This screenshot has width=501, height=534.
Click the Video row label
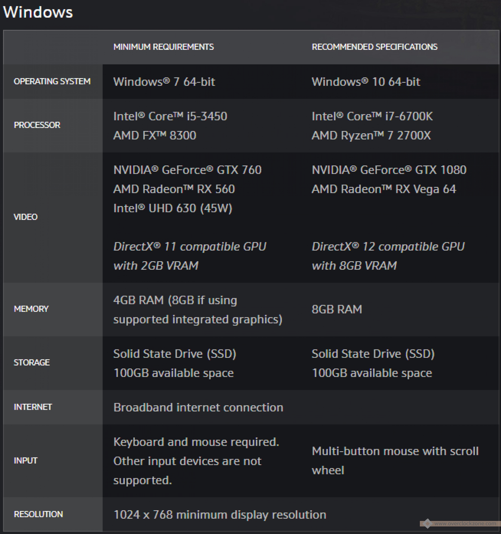26,217
